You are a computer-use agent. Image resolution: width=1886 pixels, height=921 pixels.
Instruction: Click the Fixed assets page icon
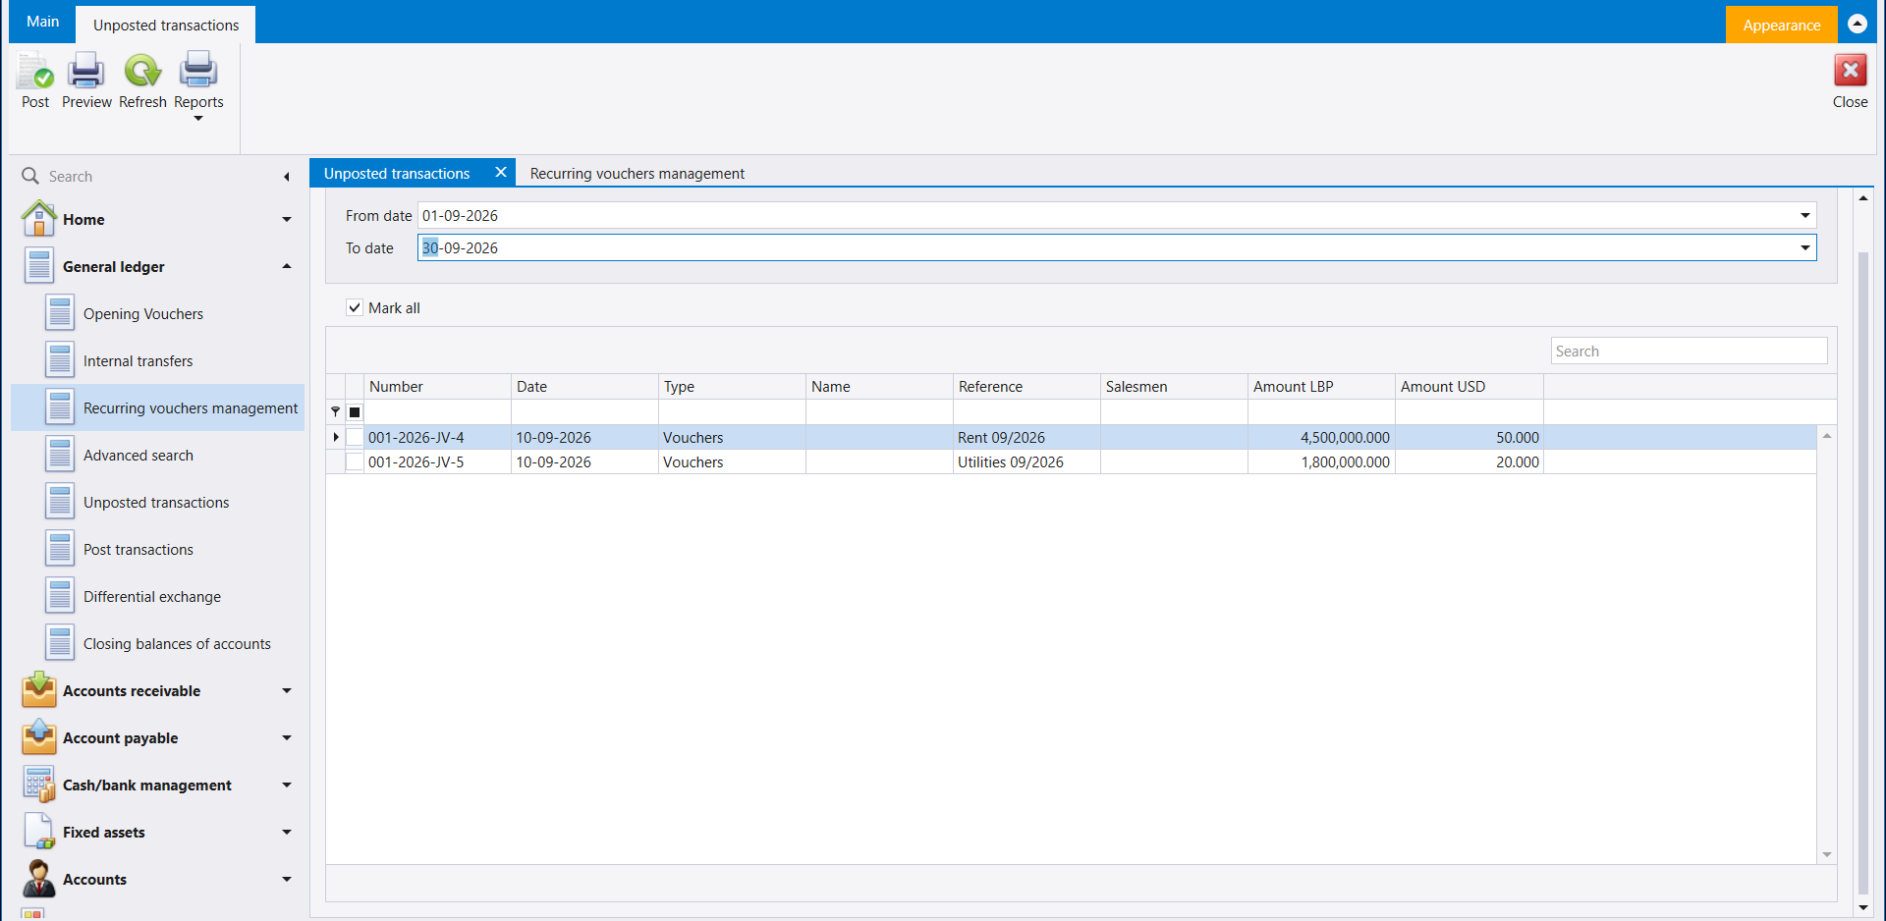pyautogui.click(x=39, y=831)
